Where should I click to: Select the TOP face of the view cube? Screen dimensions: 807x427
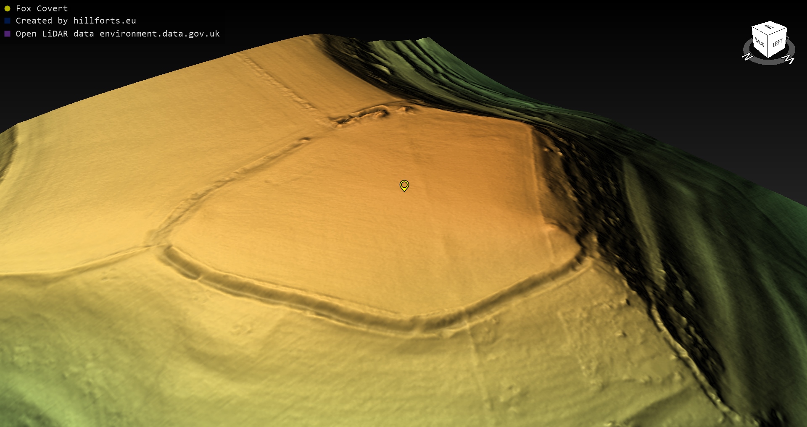click(769, 27)
